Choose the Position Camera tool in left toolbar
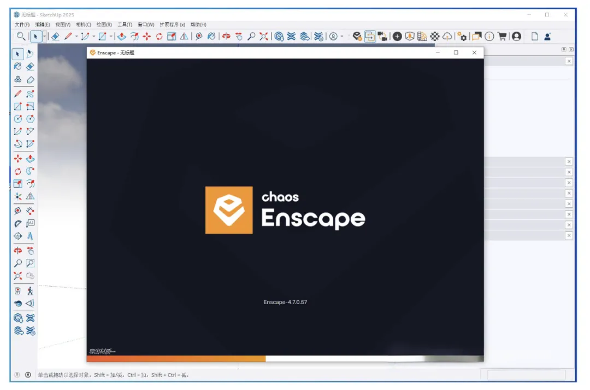Screen dimensions: 590x390 (x=17, y=290)
